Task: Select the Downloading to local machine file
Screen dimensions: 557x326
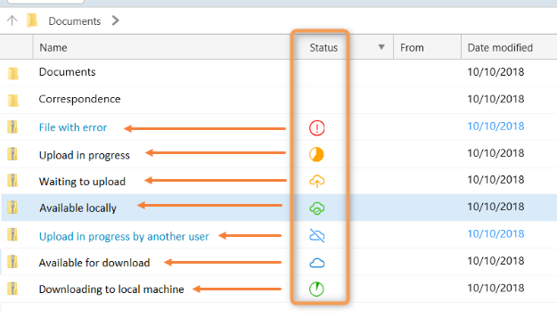Action: click(x=111, y=289)
